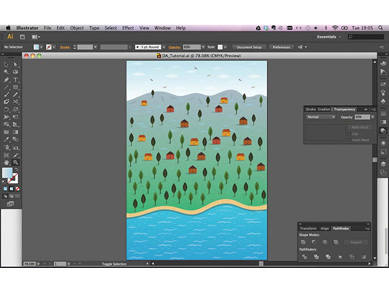Select the Pencil tool

pyautogui.click(x=15, y=94)
